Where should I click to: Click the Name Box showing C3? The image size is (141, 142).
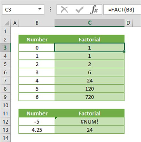tap(23, 9)
